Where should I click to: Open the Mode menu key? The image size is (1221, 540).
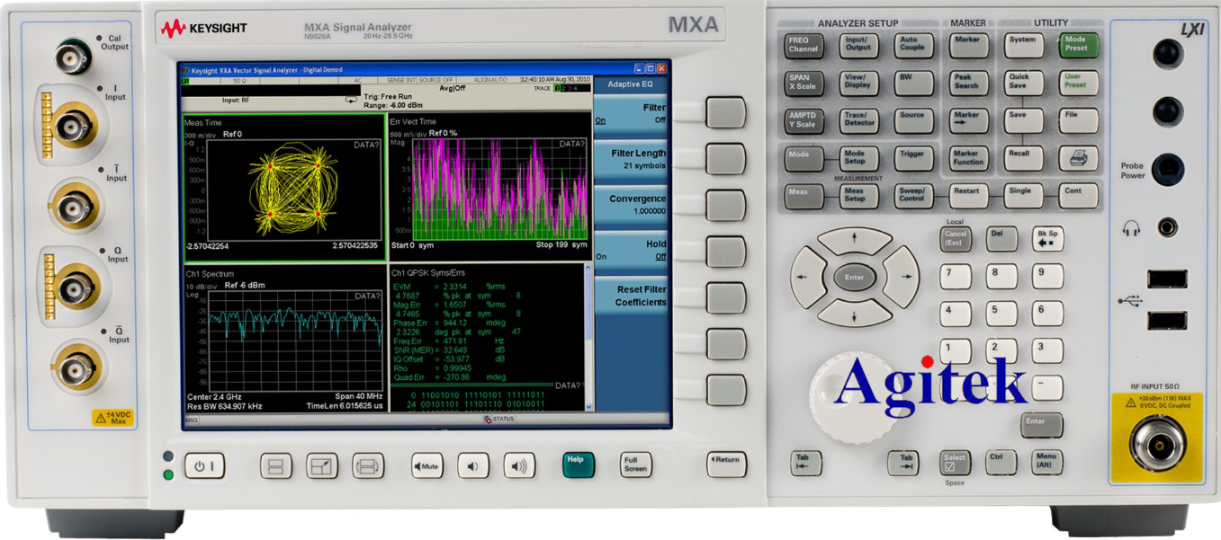click(x=803, y=158)
